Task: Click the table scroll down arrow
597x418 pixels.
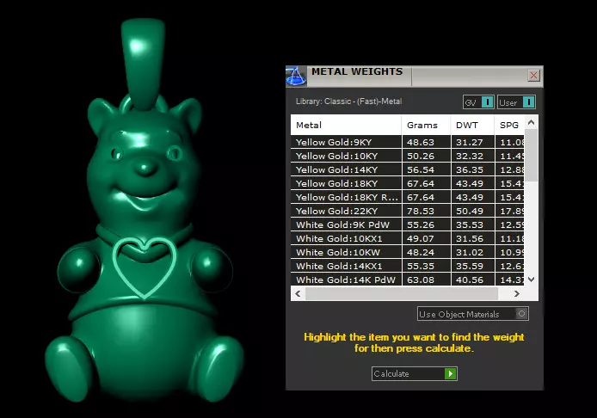Action: point(531,280)
